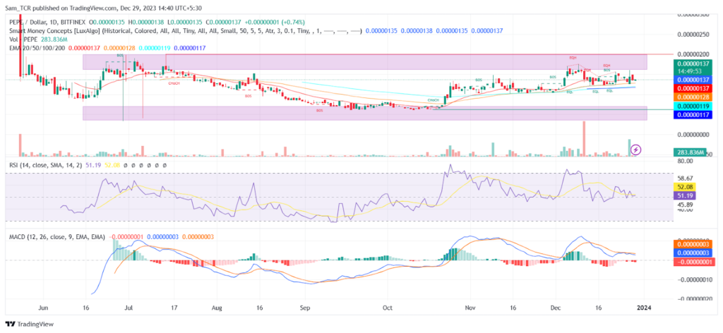Viewport: 723px width, 333px height.
Task: Click the Dec label on the time axis
Action: point(556,307)
